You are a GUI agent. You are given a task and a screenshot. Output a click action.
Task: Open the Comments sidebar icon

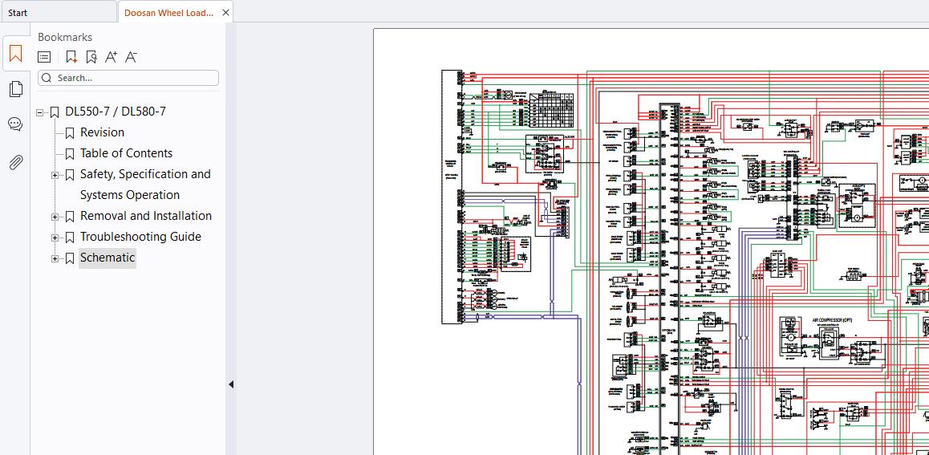click(15, 124)
